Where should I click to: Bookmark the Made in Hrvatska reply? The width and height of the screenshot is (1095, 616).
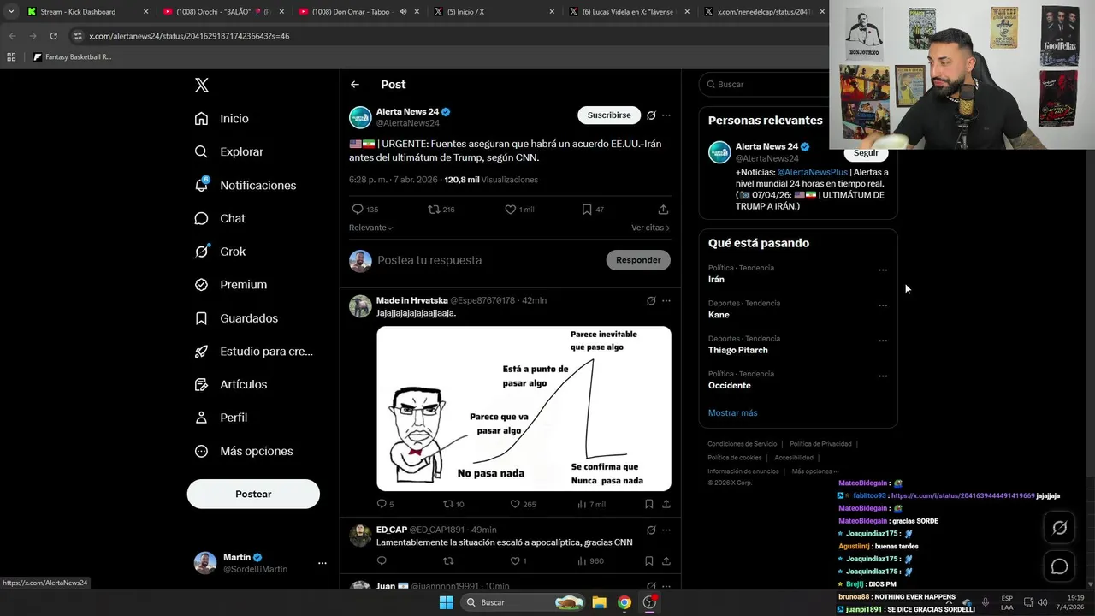pyautogui.click(x=649, y=504)
